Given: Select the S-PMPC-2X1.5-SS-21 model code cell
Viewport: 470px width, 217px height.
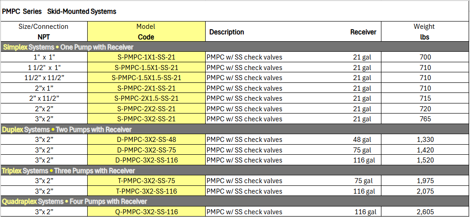Looking at the screenshot, I should click(146, 98).
